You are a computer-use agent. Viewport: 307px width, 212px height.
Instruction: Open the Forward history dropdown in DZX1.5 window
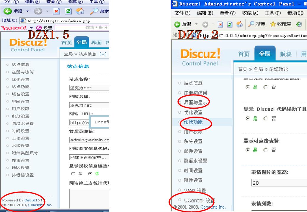pos(47,11)
